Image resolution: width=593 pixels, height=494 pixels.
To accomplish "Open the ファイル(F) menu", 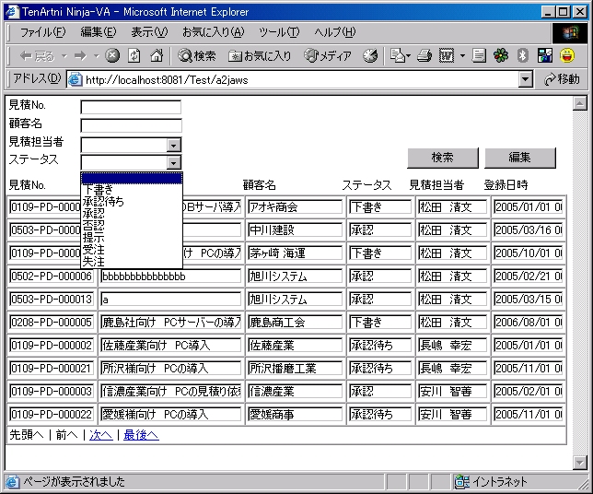I will [42, 32].
